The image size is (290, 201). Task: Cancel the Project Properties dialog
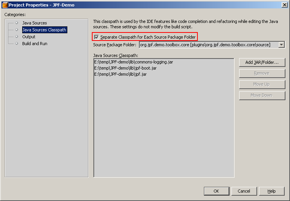(x=244, y=191)
